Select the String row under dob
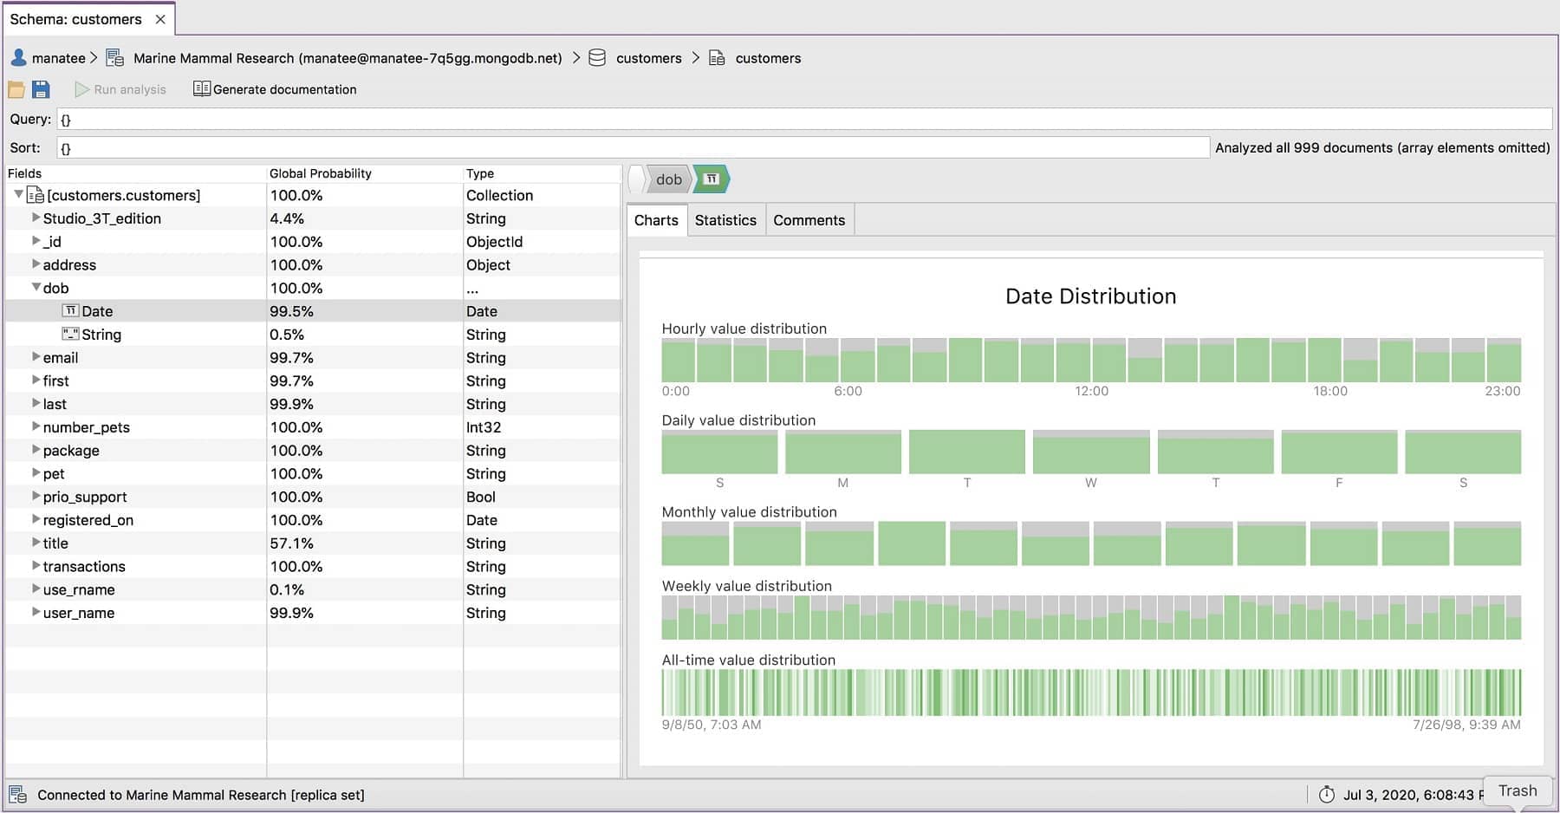 (313, 335)
